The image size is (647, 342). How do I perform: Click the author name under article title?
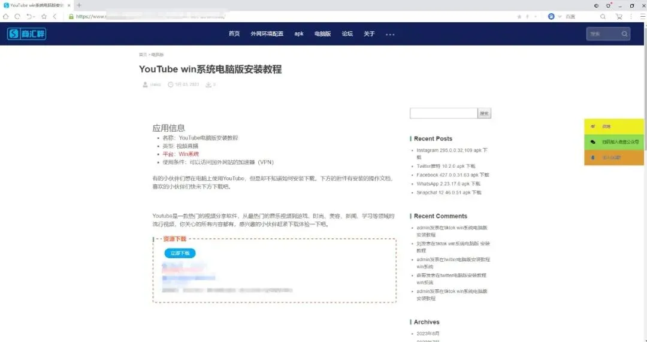[156, 84]
